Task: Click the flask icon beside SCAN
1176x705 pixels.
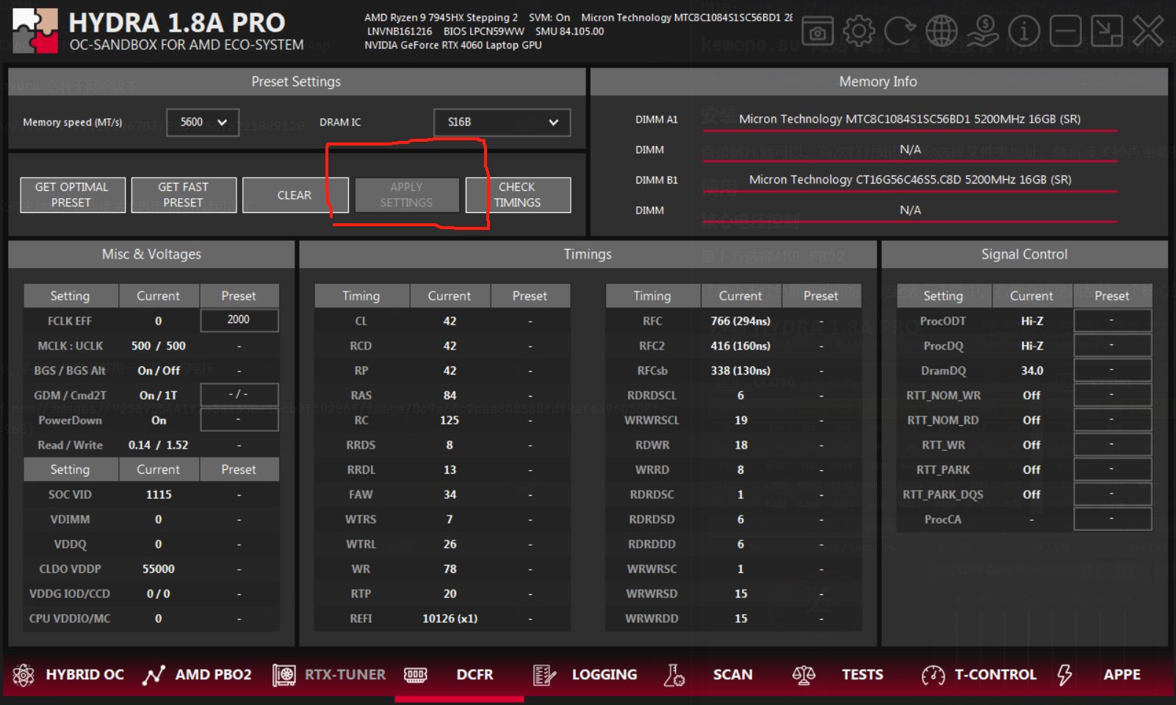Action: tap(674, 675)
